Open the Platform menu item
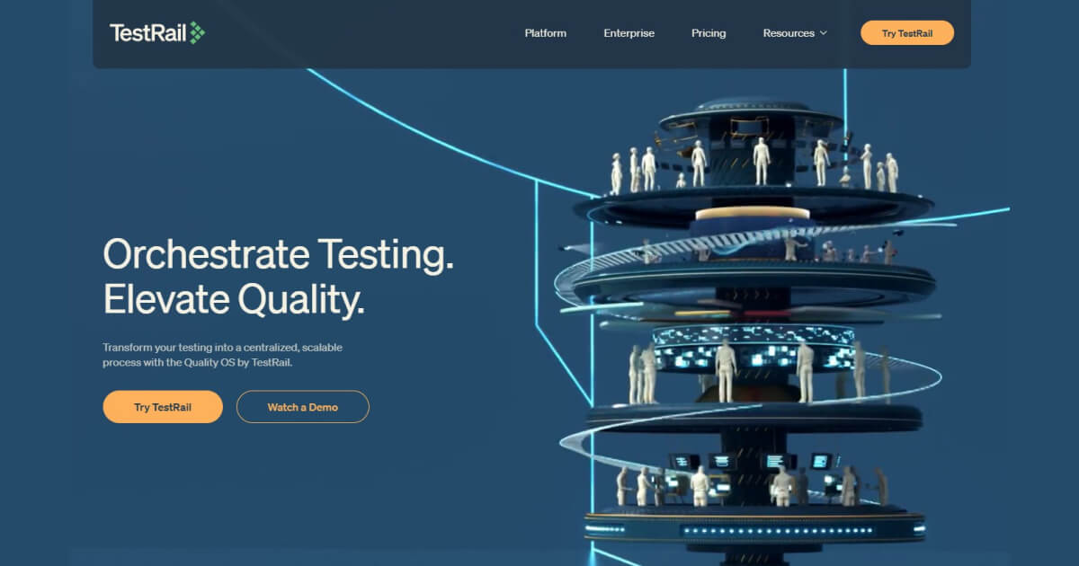Image resolution: width=1079 pixels, height=566 pixels. pyautogui.click(x=546, y=33)
